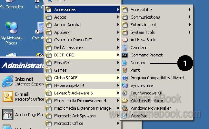
Task: Click the Paint brushes icon
Action: (124, 70)
